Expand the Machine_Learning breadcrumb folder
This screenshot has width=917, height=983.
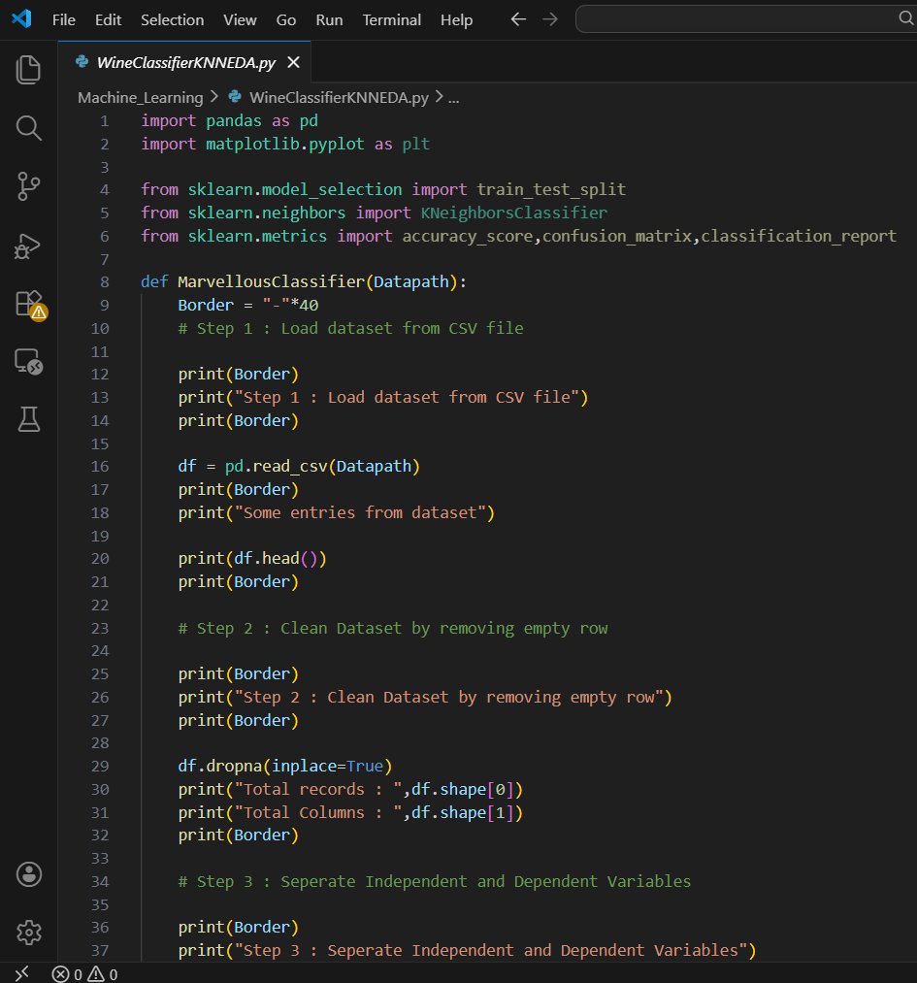tap(140, 97)
